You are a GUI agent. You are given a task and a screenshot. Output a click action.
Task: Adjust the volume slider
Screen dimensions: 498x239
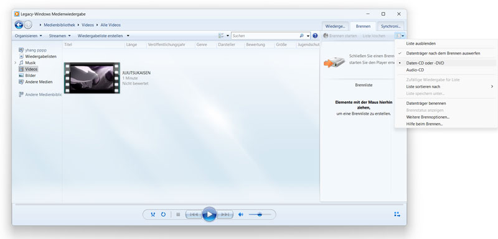[x=260, y=214]
